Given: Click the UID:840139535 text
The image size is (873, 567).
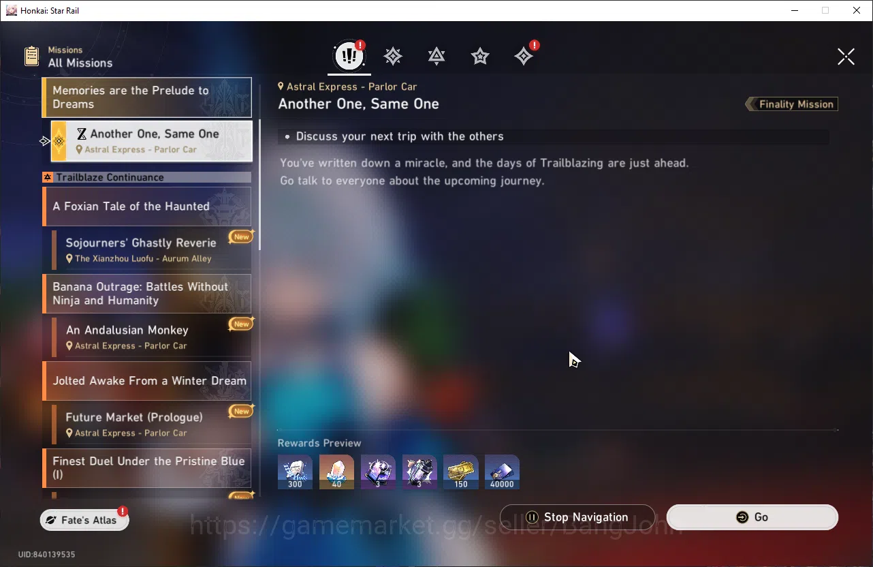Looking at the screenshot, I should click(46, 555).
